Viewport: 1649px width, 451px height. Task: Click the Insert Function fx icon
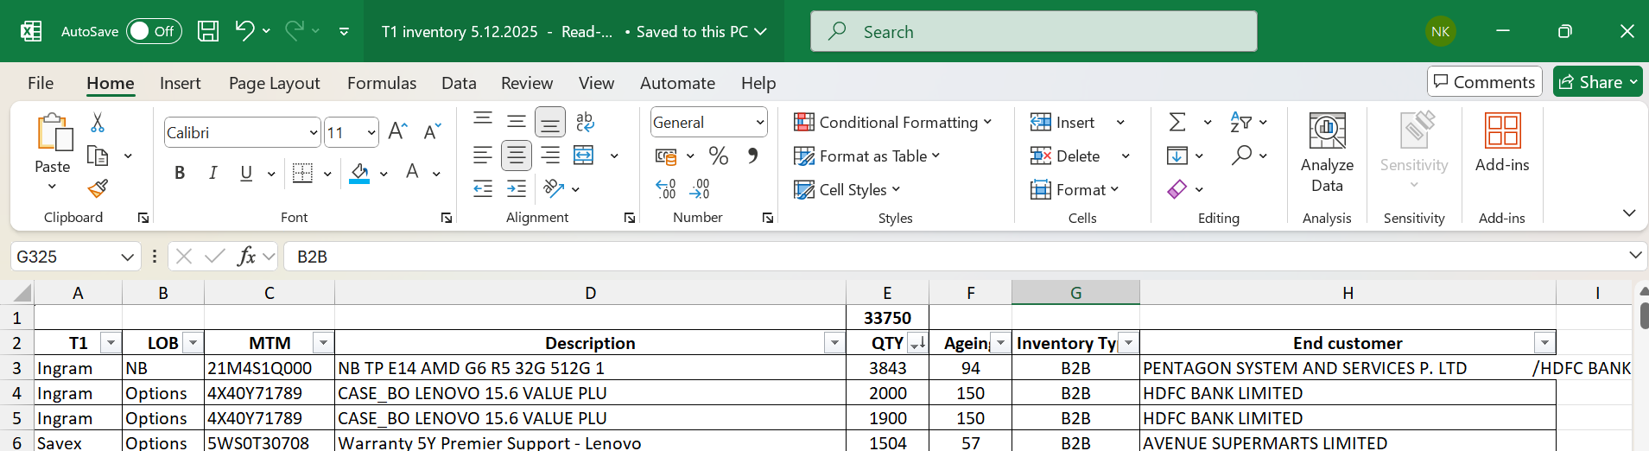pos(246,256)
